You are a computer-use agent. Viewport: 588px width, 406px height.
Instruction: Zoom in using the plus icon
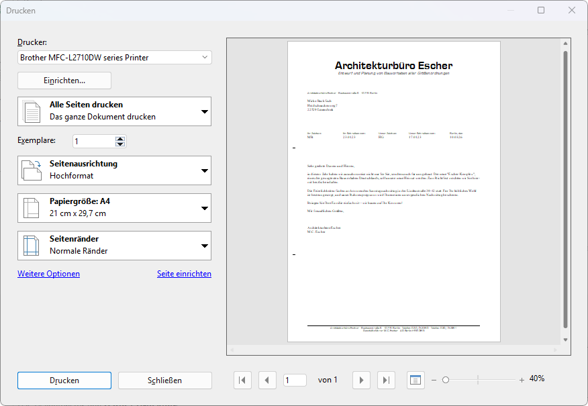pos(522,379)
